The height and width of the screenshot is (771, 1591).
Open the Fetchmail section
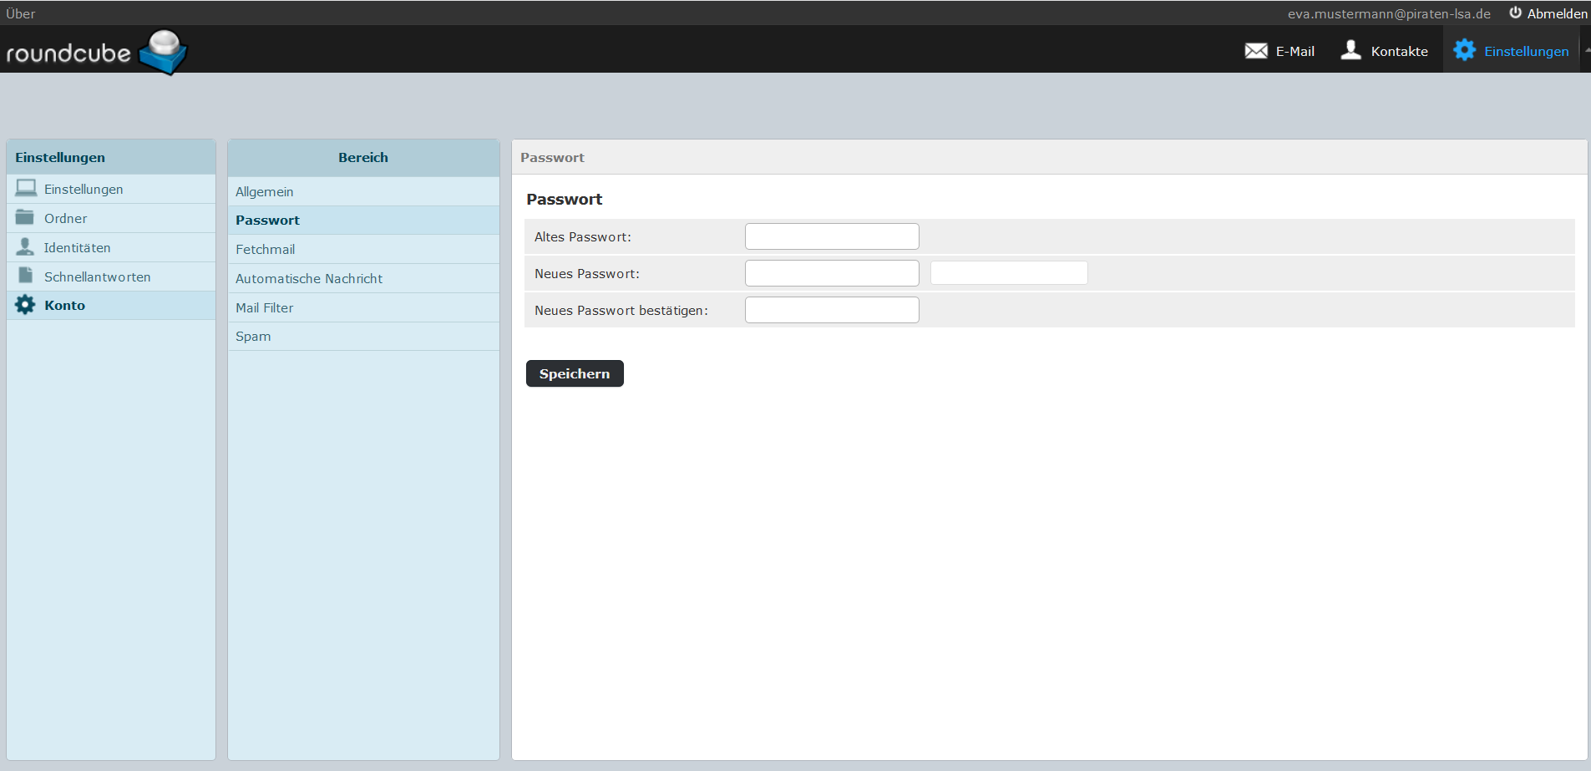point(266,250)
